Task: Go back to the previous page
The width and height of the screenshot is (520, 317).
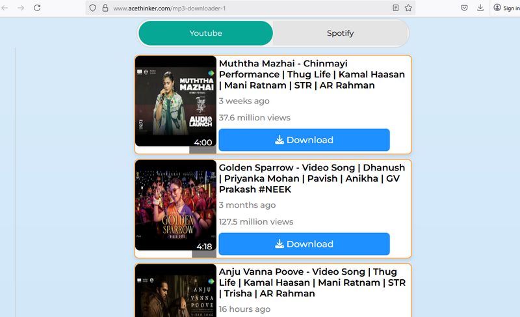Action: (5, 8)
